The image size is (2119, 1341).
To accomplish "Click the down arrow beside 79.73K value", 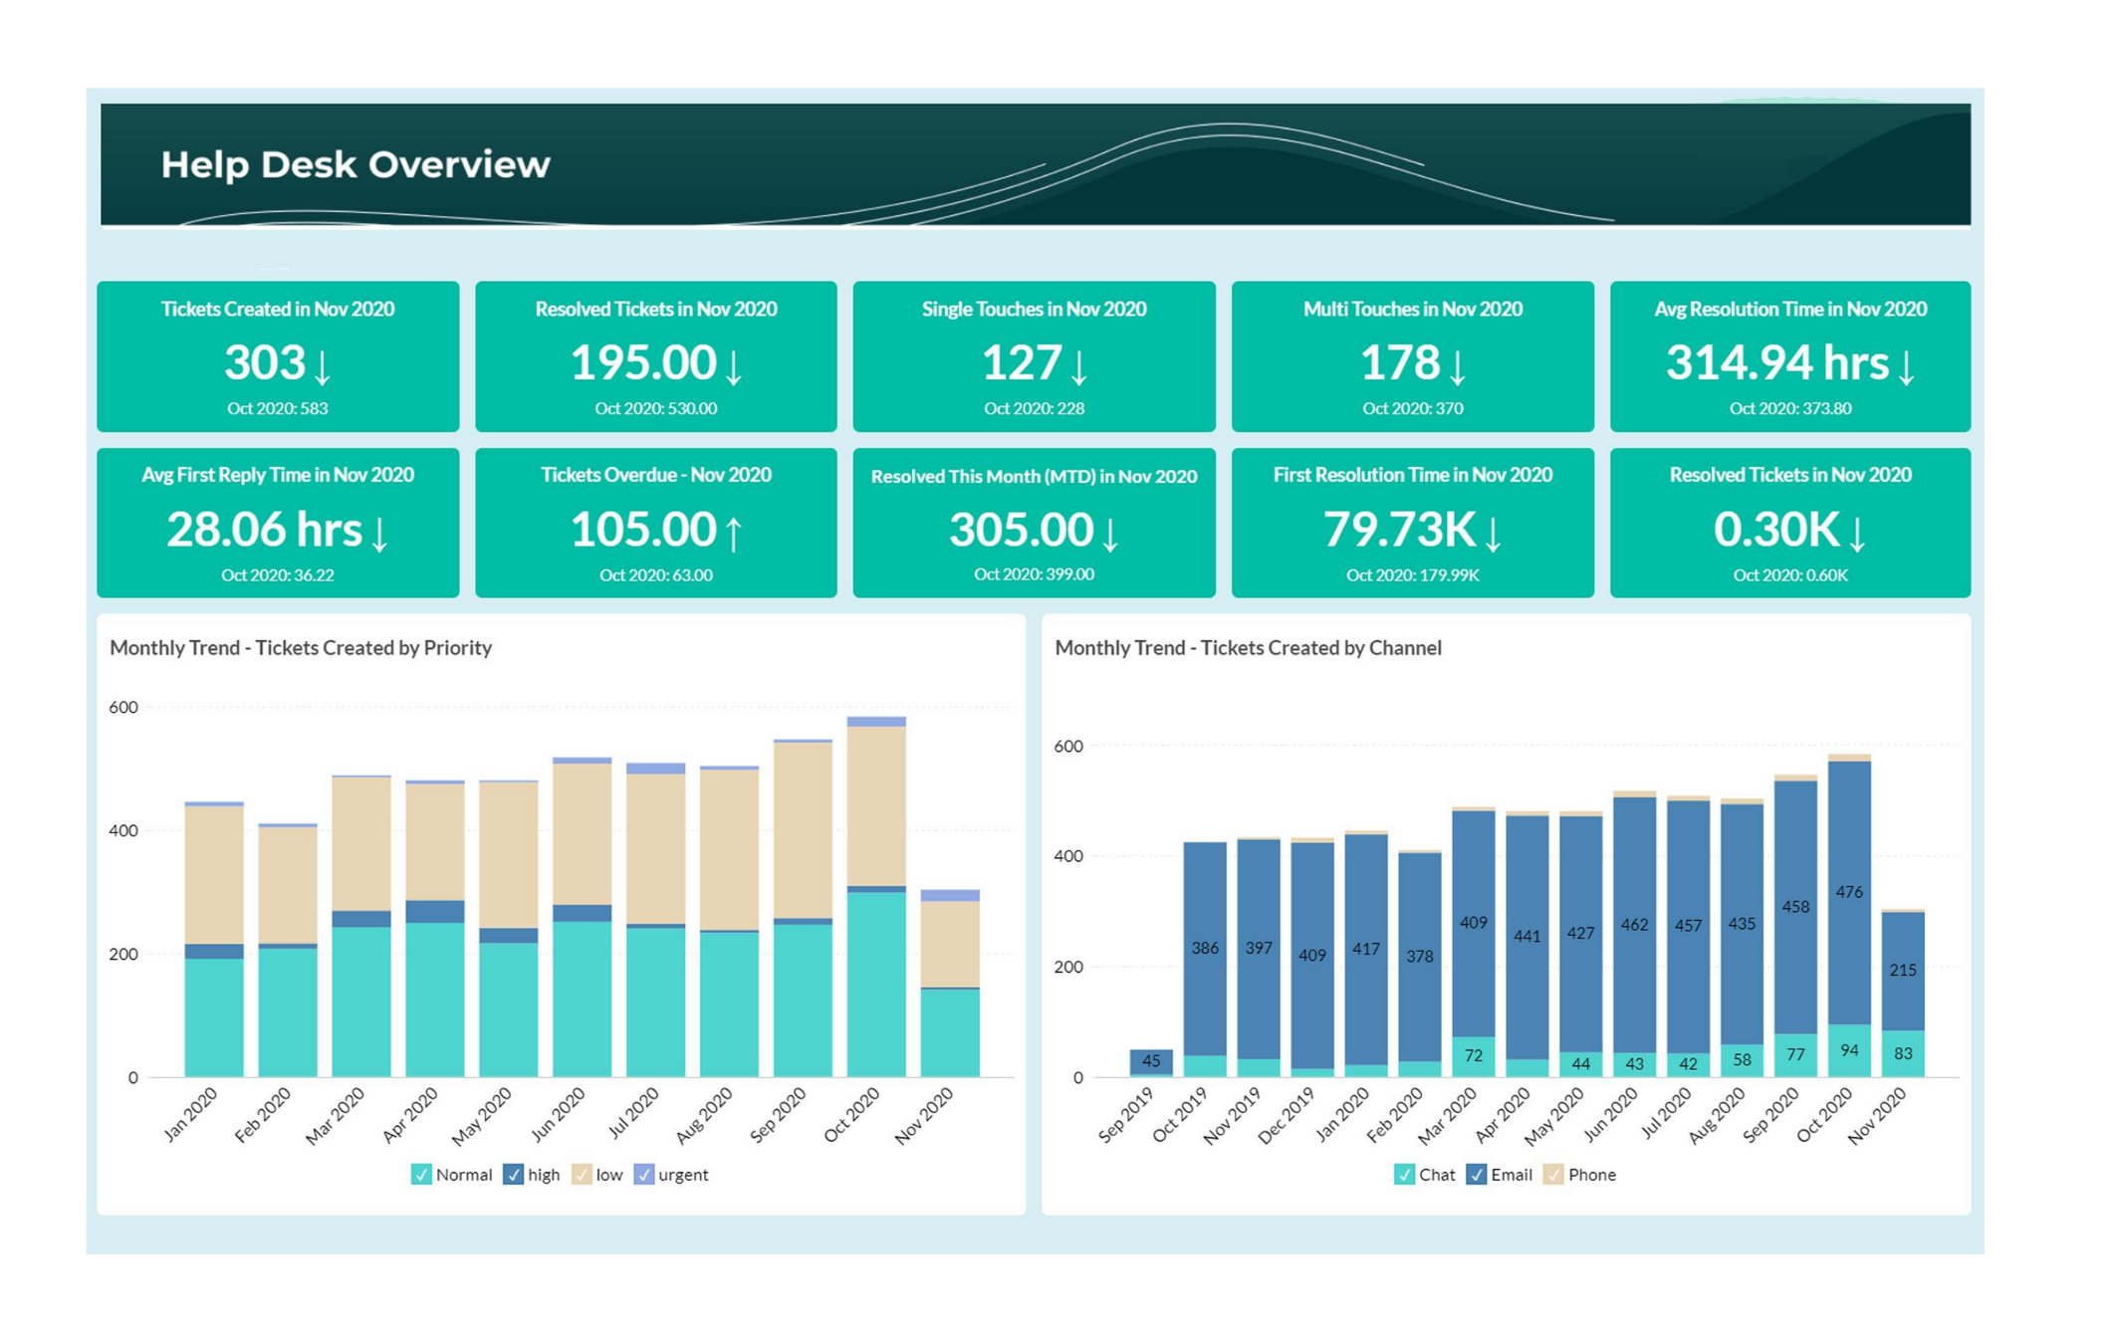I will click(1493, 533).
